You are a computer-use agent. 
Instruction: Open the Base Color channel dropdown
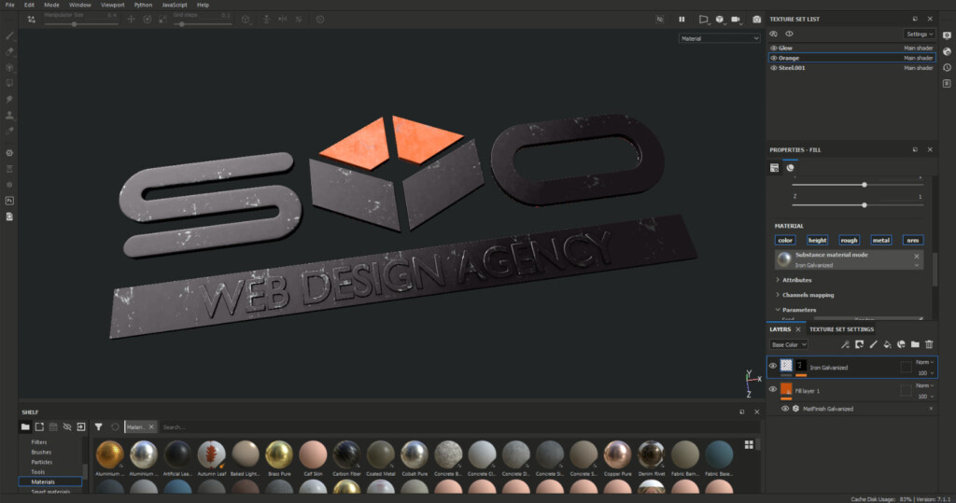[788, 344]
